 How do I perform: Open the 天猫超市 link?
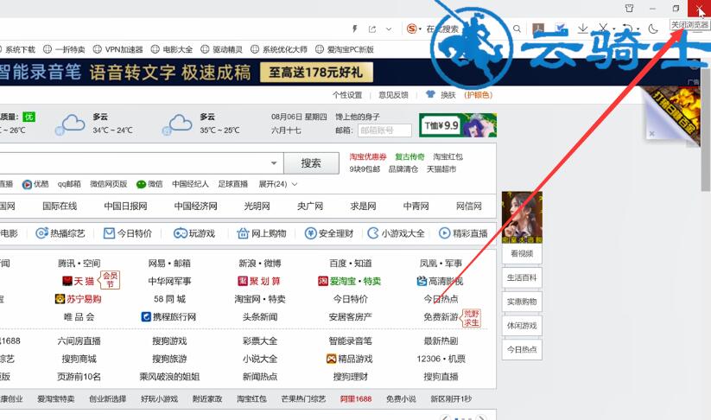tap(441, 169)
